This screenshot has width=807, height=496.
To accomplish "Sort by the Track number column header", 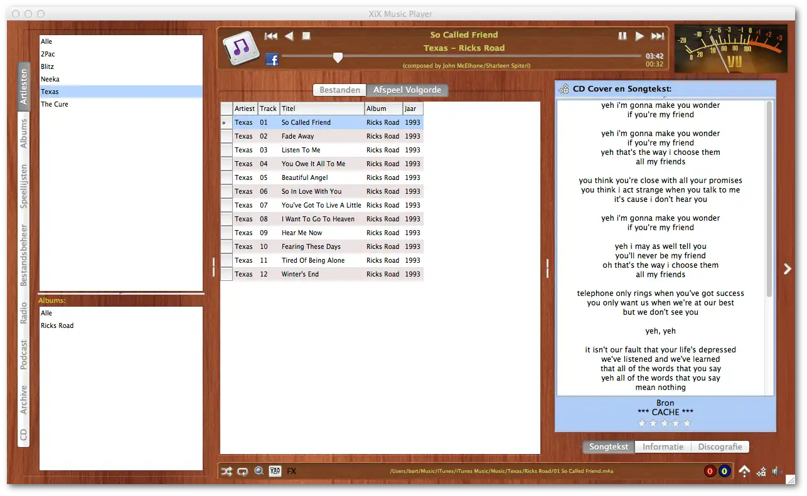I will [269, 108].
